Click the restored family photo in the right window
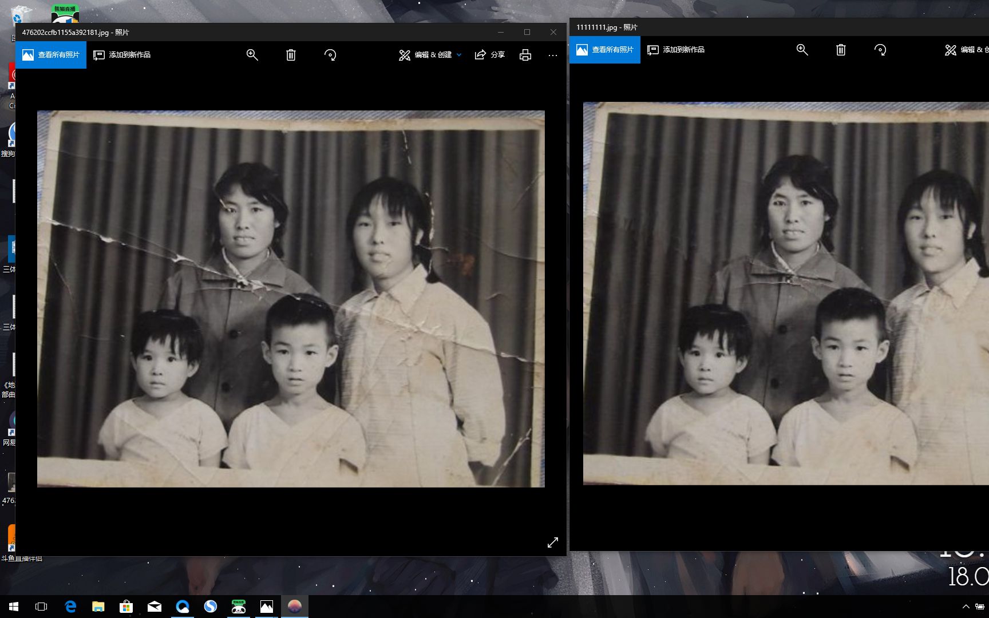The width and height of the screenshot is (989, 618). tap(786, 294)
